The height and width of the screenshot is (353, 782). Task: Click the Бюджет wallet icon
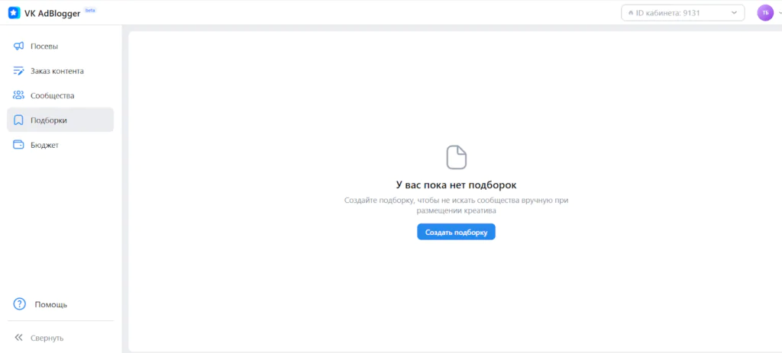[18, 145]
